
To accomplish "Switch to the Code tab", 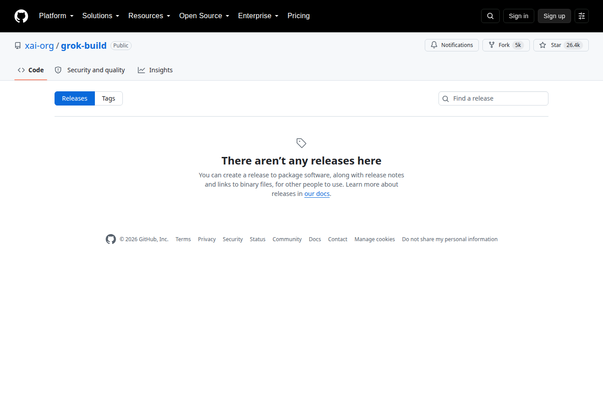I will [31, 70].
